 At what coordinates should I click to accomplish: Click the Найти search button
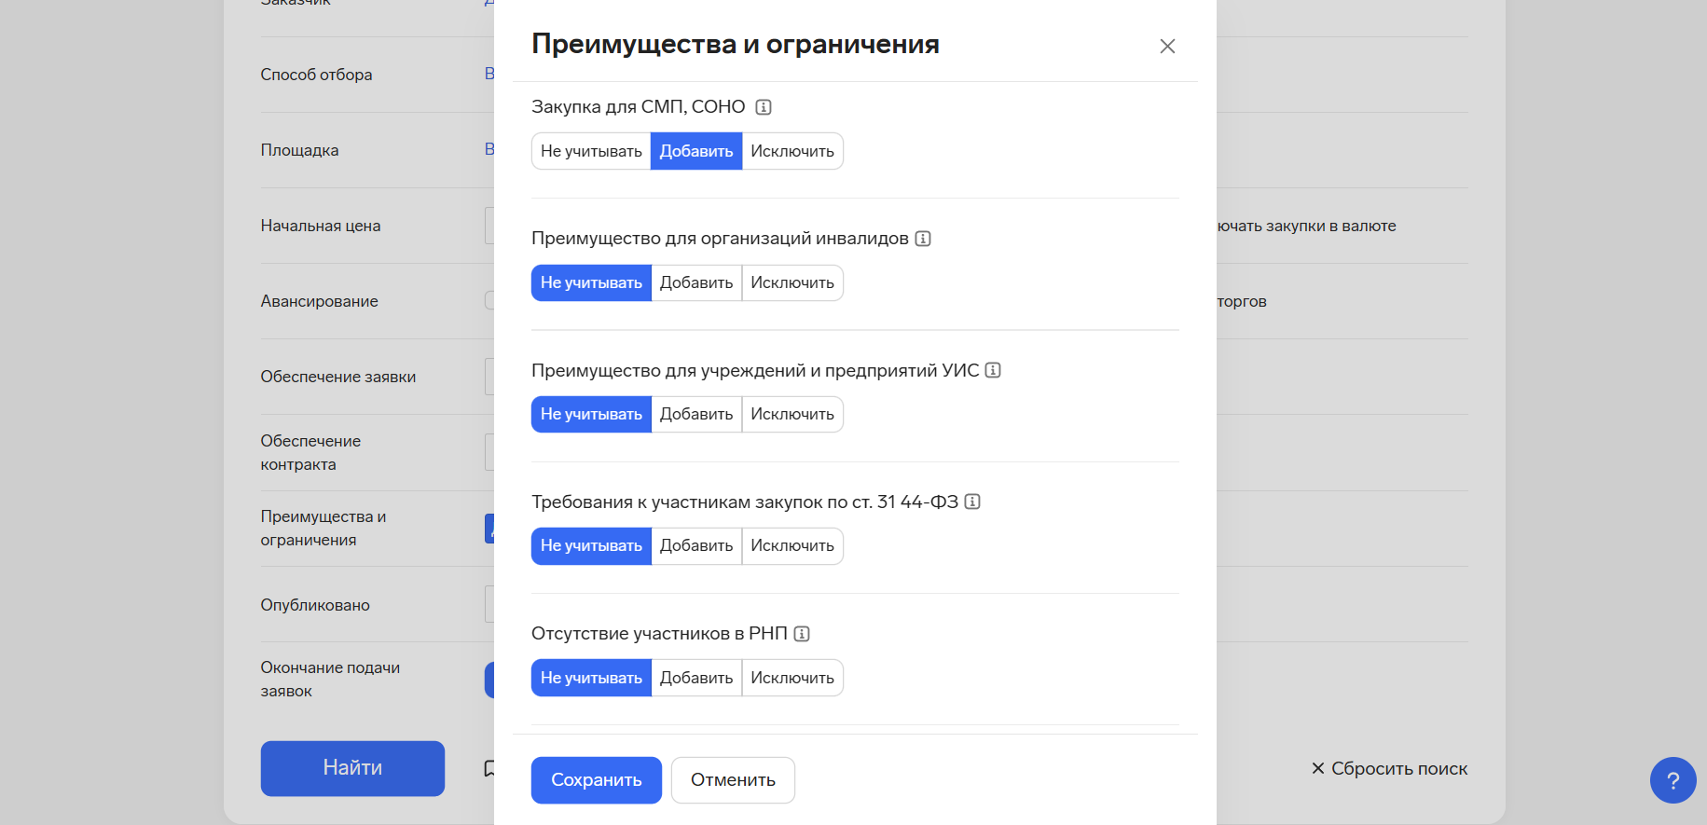coord(352,768)
